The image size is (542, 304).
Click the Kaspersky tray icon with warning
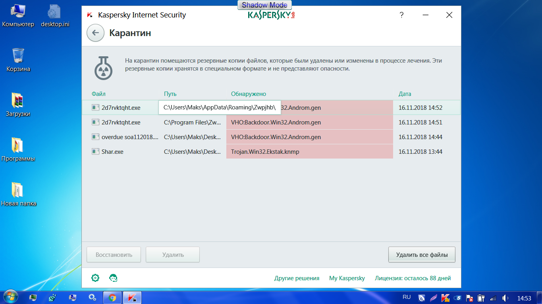(x=446, y=298)
